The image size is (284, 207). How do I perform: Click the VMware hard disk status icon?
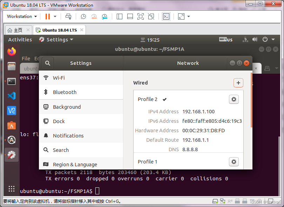click(215, 201)
